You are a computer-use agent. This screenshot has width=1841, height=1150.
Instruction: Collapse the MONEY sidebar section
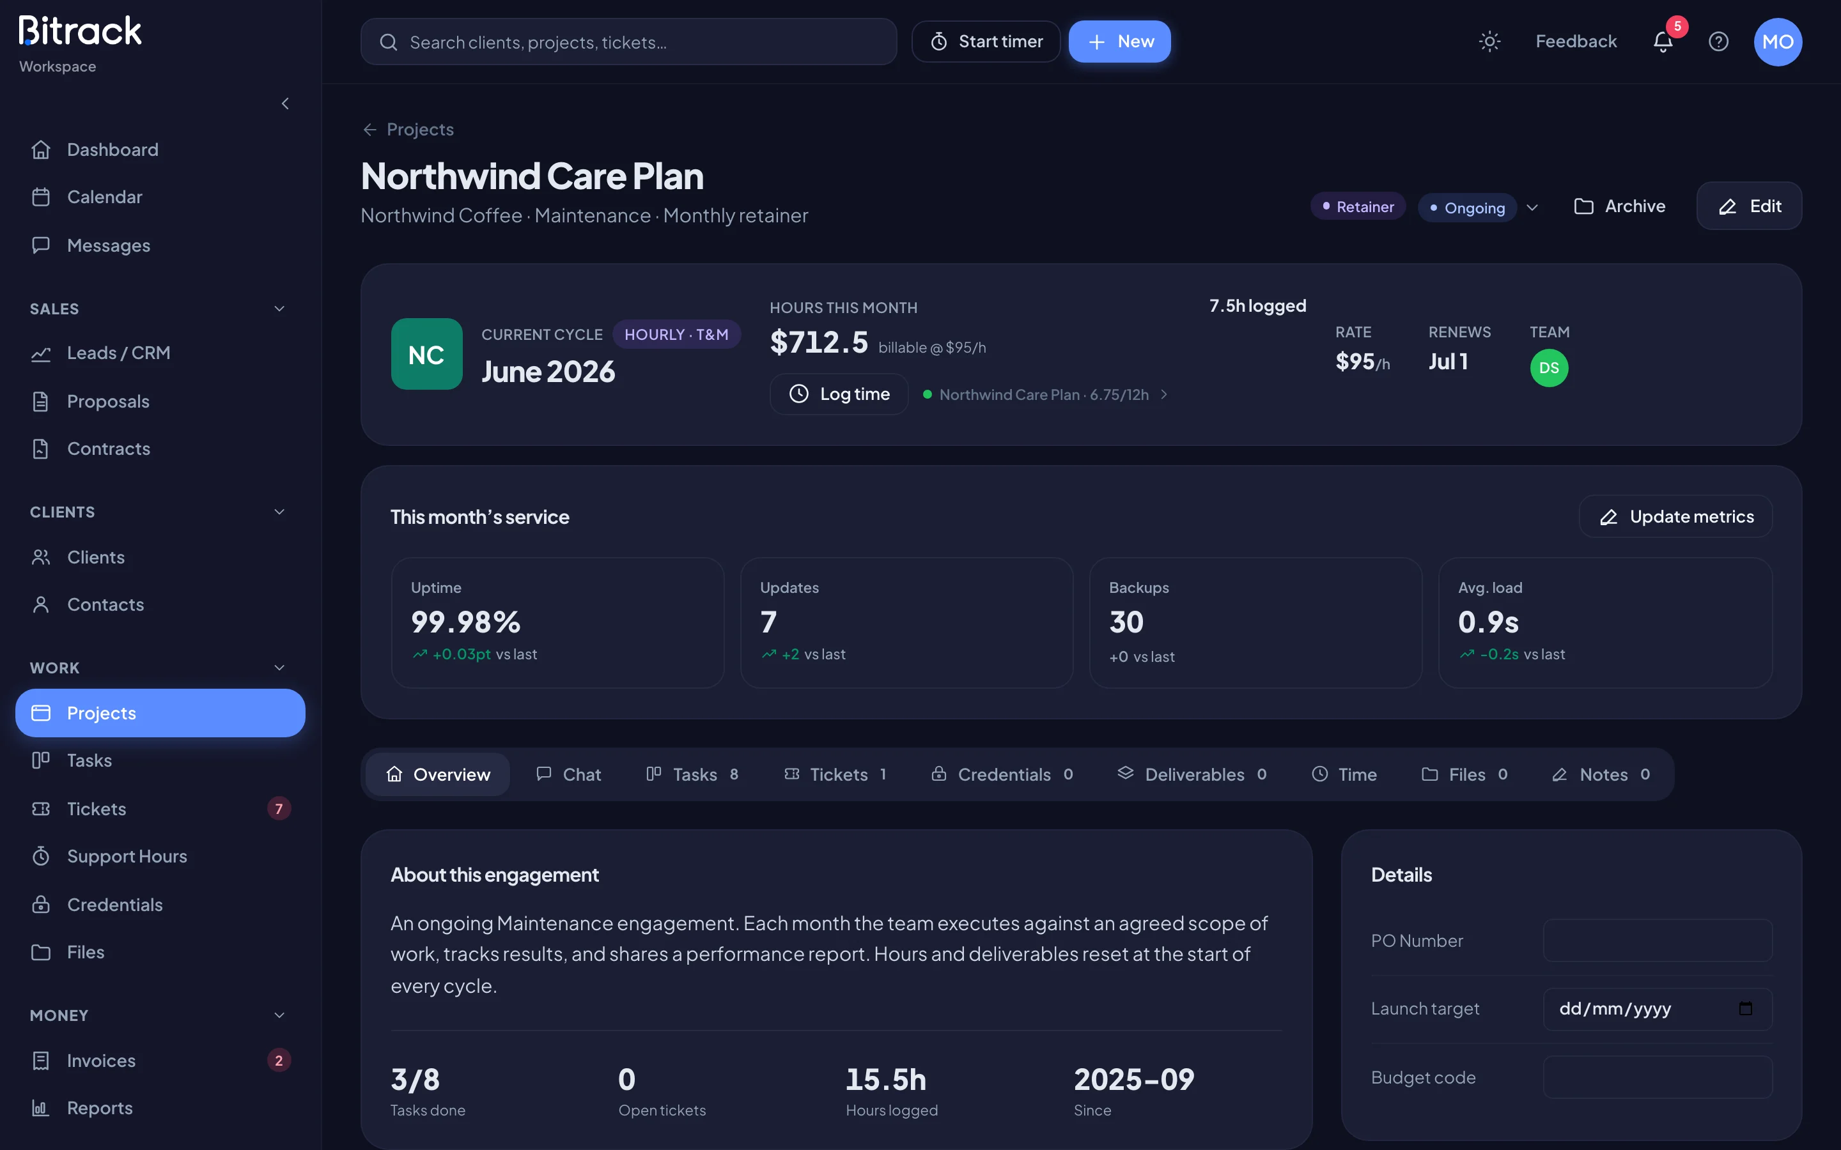point(279,1015)
